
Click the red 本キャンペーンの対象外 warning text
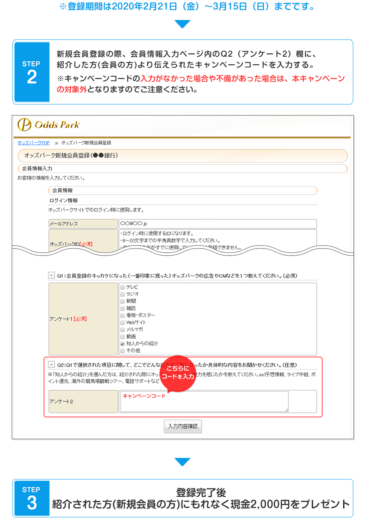point(201,84)
